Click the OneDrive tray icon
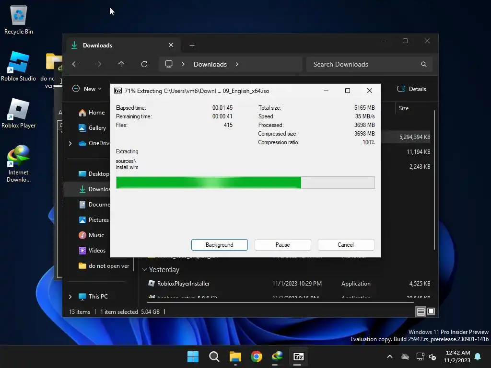This screenshot has width=491, height=368. tap(405, 356)
